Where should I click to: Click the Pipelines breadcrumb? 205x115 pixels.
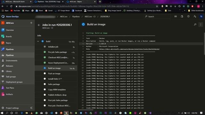pyautogui.click(x=76, y=17)
